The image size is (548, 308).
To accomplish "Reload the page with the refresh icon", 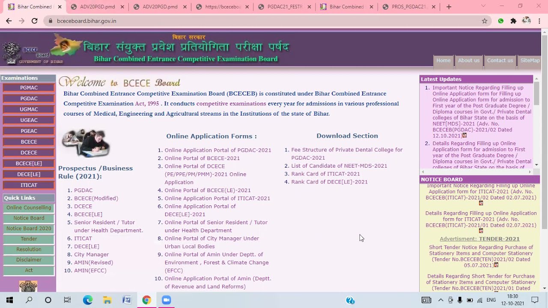I will click(x=35, y=21).
